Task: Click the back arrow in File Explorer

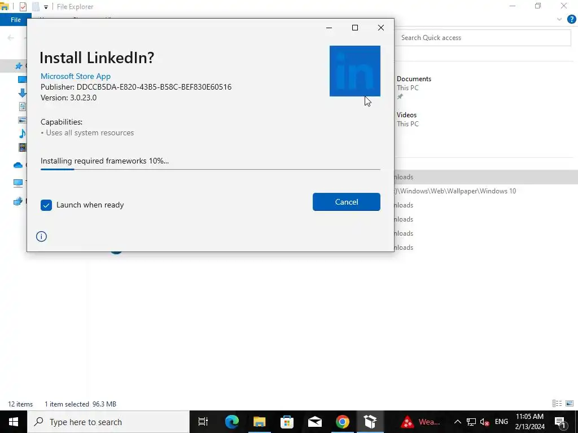Action: (x=11, y=38)
